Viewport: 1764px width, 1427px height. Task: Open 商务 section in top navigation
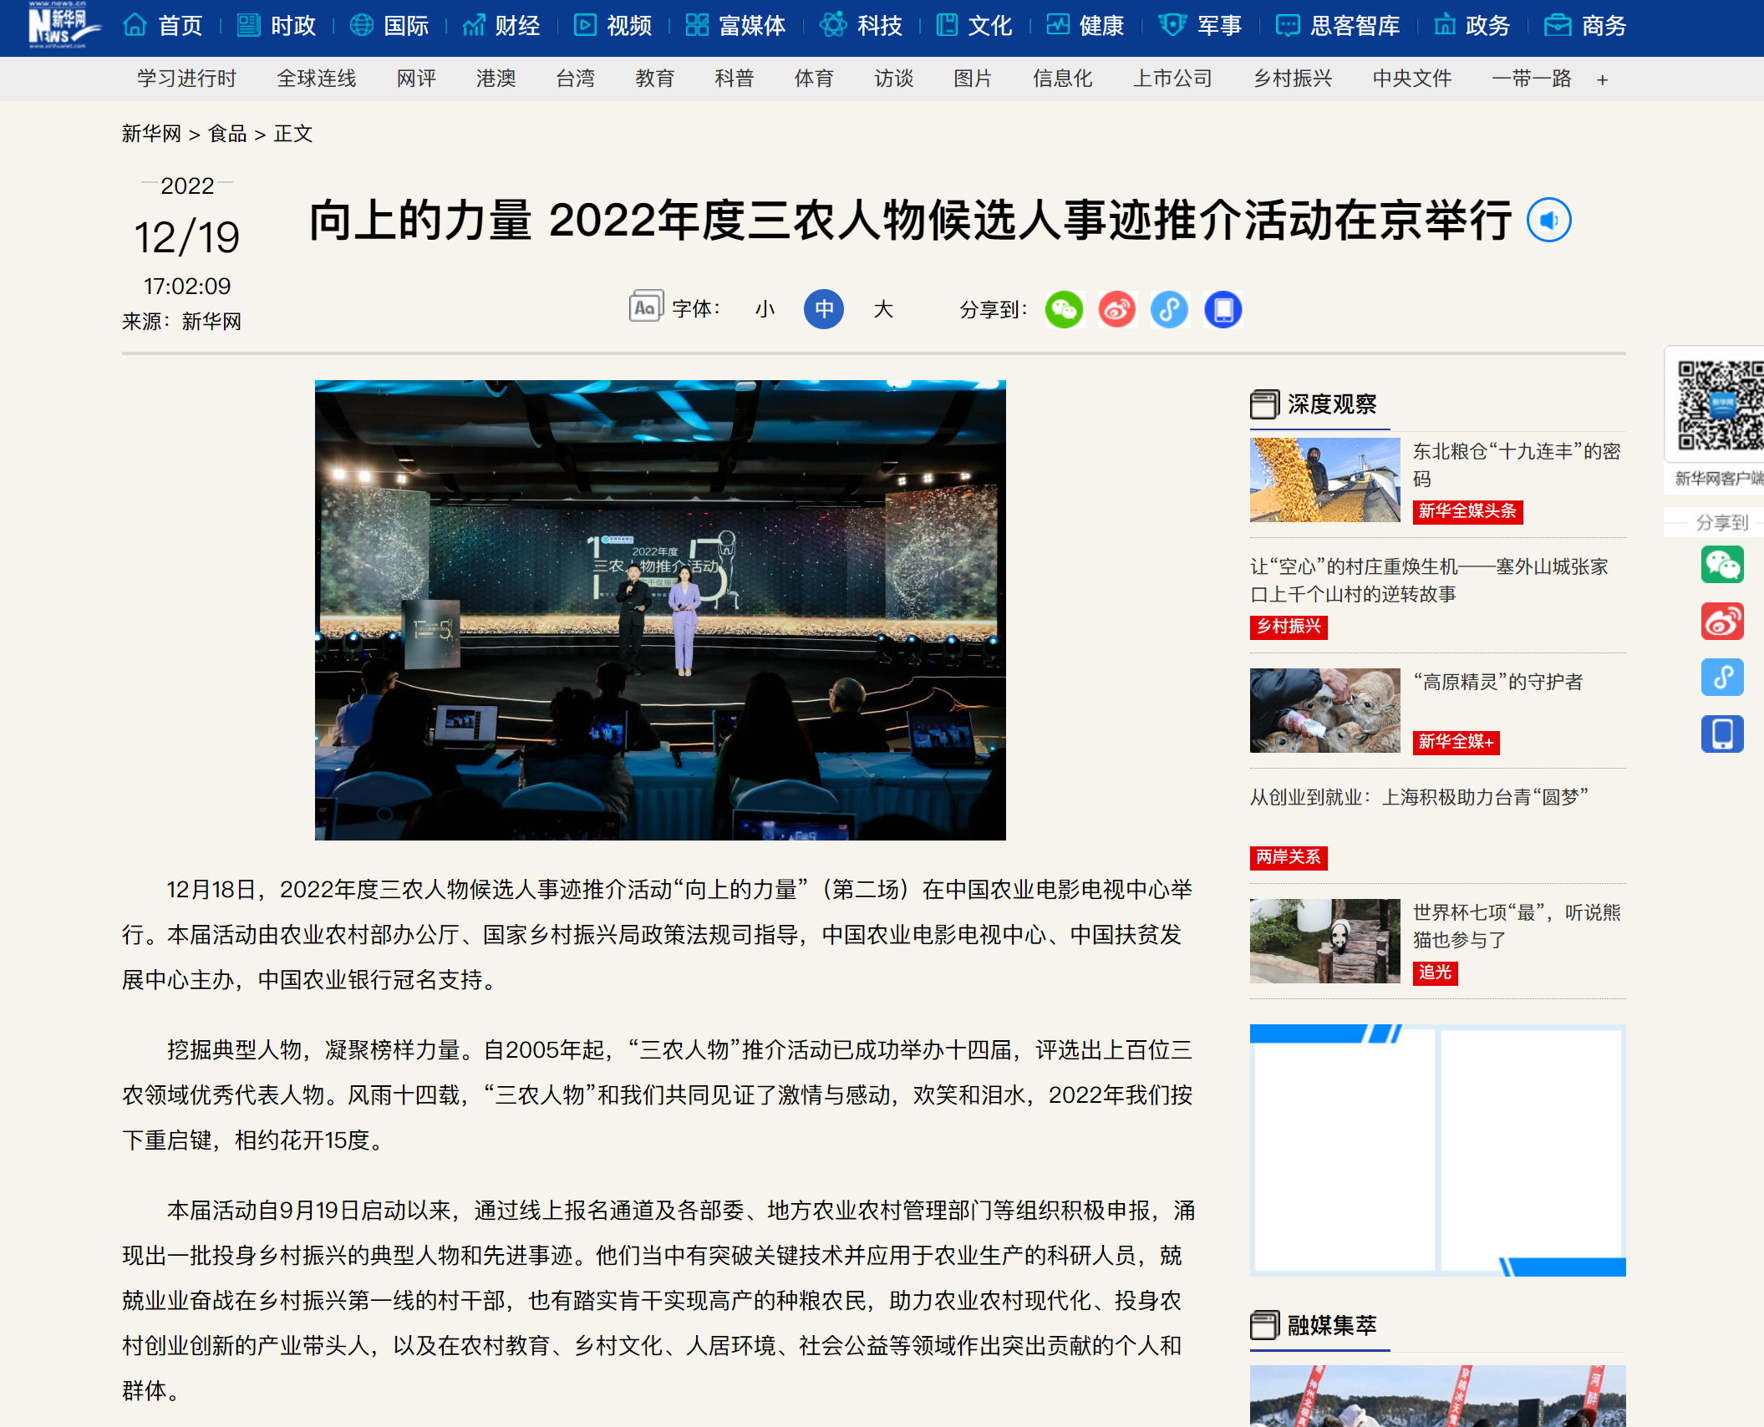click(x=1585, y=26)
